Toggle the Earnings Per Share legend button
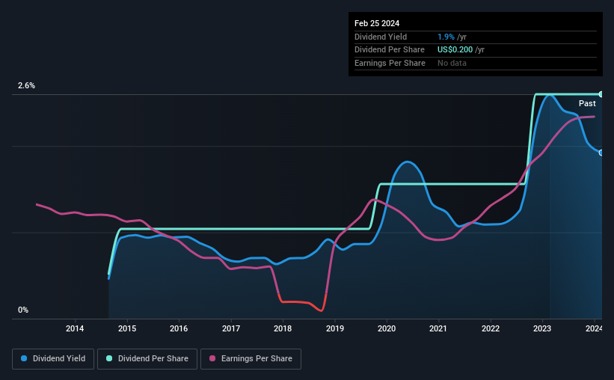 [251, 359]
